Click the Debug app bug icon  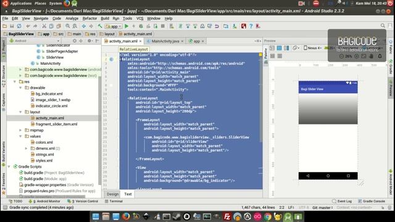[141, 26]
